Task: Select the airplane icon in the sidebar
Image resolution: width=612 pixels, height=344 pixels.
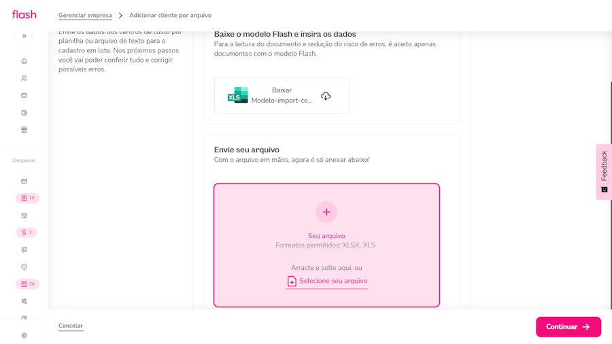Action: click(24, 250)
